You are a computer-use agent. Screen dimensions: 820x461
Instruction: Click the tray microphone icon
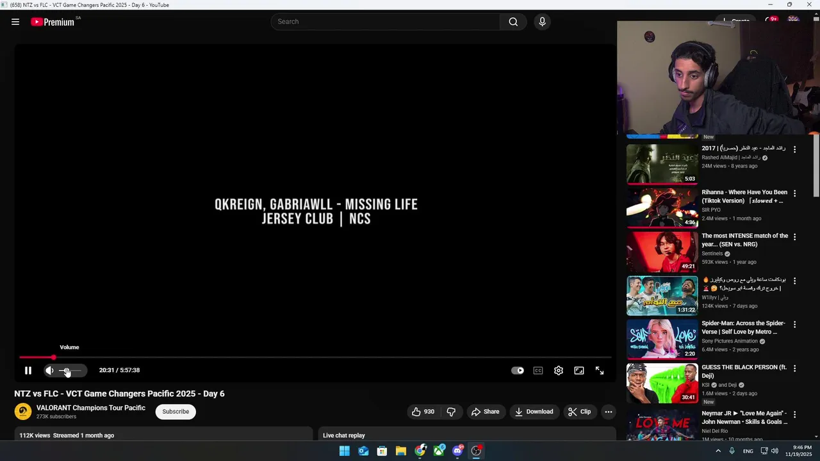[732, 451]
